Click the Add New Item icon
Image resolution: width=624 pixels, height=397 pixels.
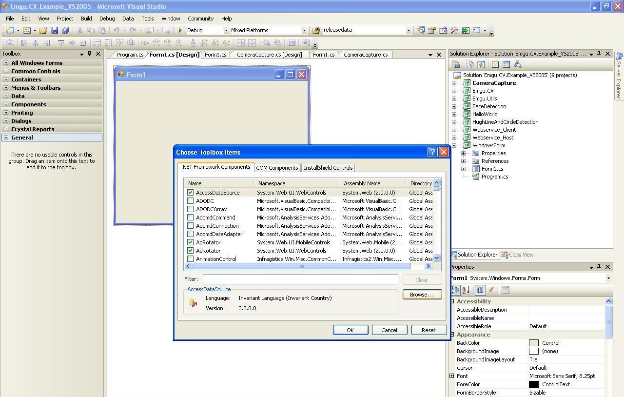[x=27, y=30]
